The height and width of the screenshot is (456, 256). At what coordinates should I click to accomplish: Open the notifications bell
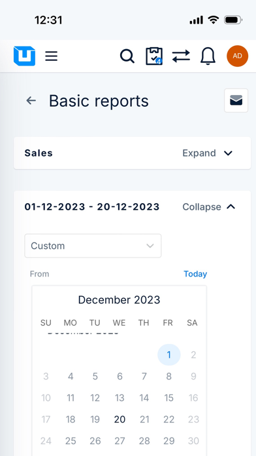click(x=208, y=56)
